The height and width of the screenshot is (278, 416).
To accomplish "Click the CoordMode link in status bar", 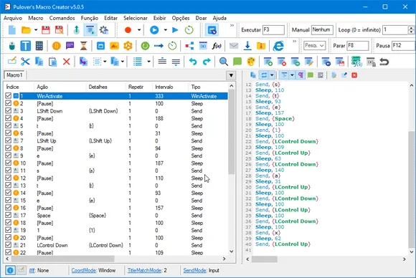I will [x=83, y=270].
